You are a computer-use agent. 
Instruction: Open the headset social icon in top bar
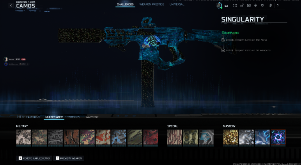[x=249, y=5]
